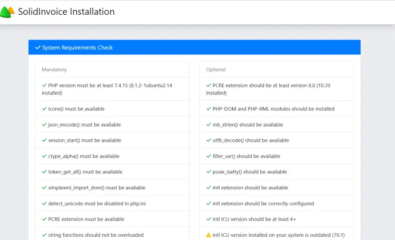Click the SolidInvoice Installation title text

click(66, 12)
